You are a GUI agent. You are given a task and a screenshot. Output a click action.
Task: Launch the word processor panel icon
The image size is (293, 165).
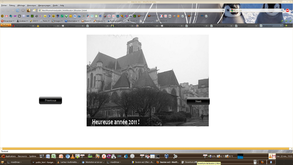(48, 156)
